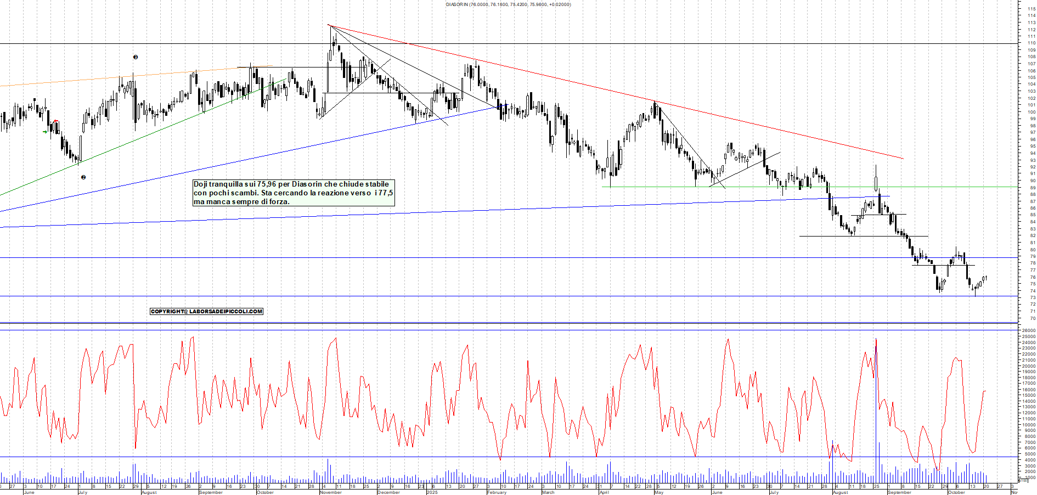Image resolution: width=1037 pixels, height=495 pixels.
Task: Click the December label on time axis
Action: [388, 492]
